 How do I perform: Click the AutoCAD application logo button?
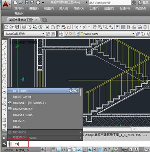click(6, 5)
